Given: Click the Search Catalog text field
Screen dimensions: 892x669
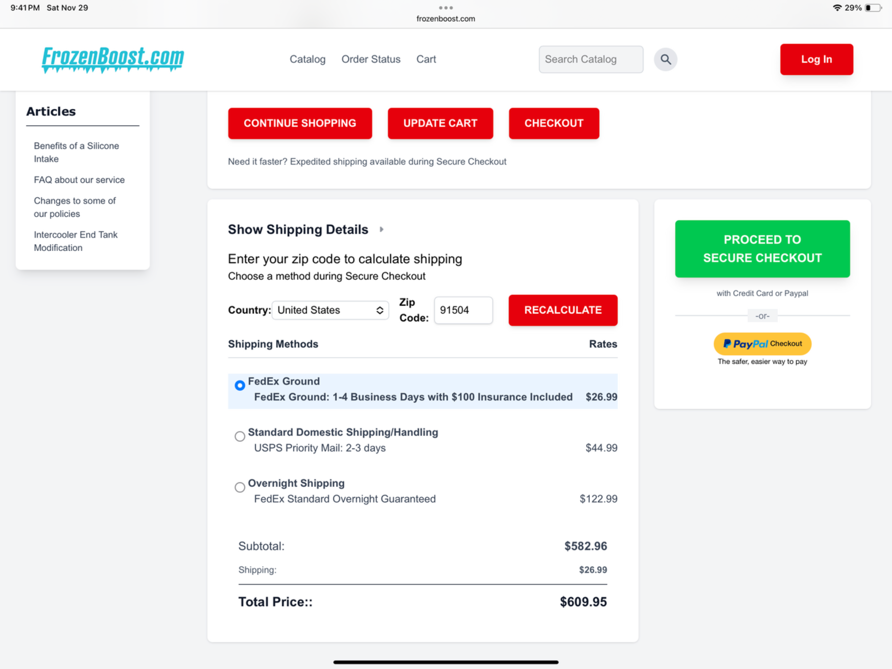Looking at the screenshot, I should click(x=591, y=59).
